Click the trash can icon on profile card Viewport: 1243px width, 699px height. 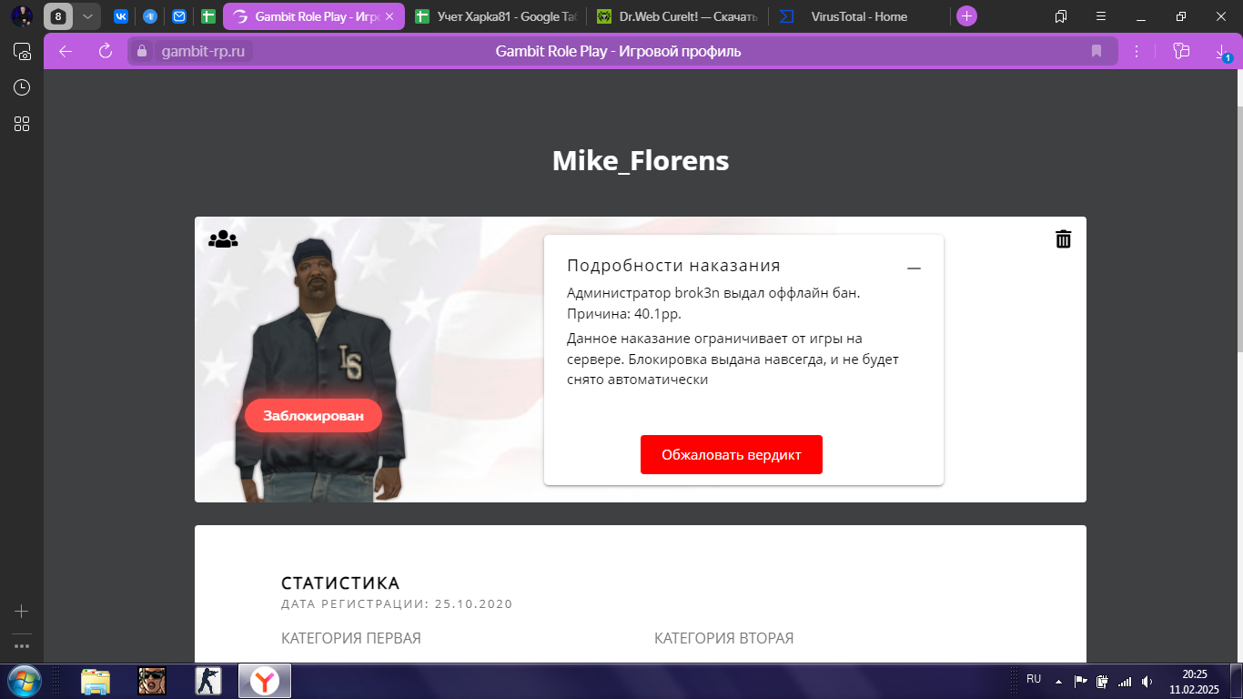click(x=1063, y=238)
